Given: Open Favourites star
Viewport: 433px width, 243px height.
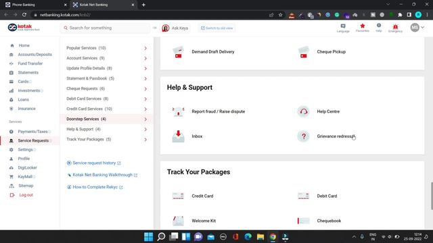Looking at the screenshot, I should [x=363, y=28].
